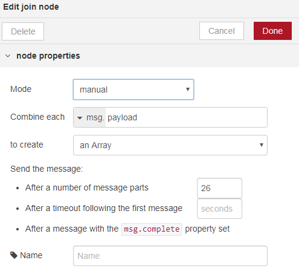This screenshot has height=280, width=299.
Task: Click the Done button
Action: click(272, 31)
